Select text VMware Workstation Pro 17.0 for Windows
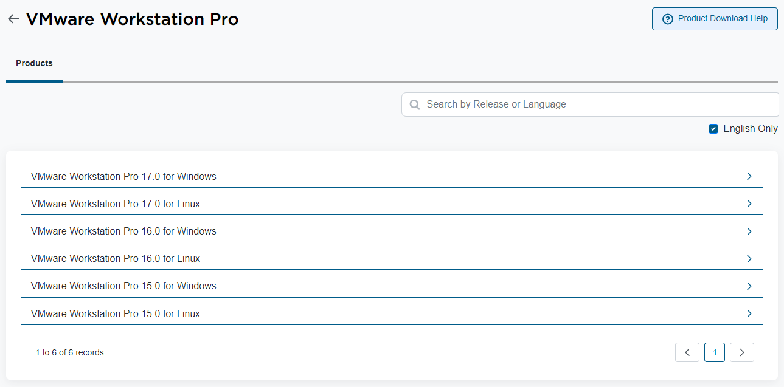The width and height of the screenshot is (784, 387). [123, 177]
